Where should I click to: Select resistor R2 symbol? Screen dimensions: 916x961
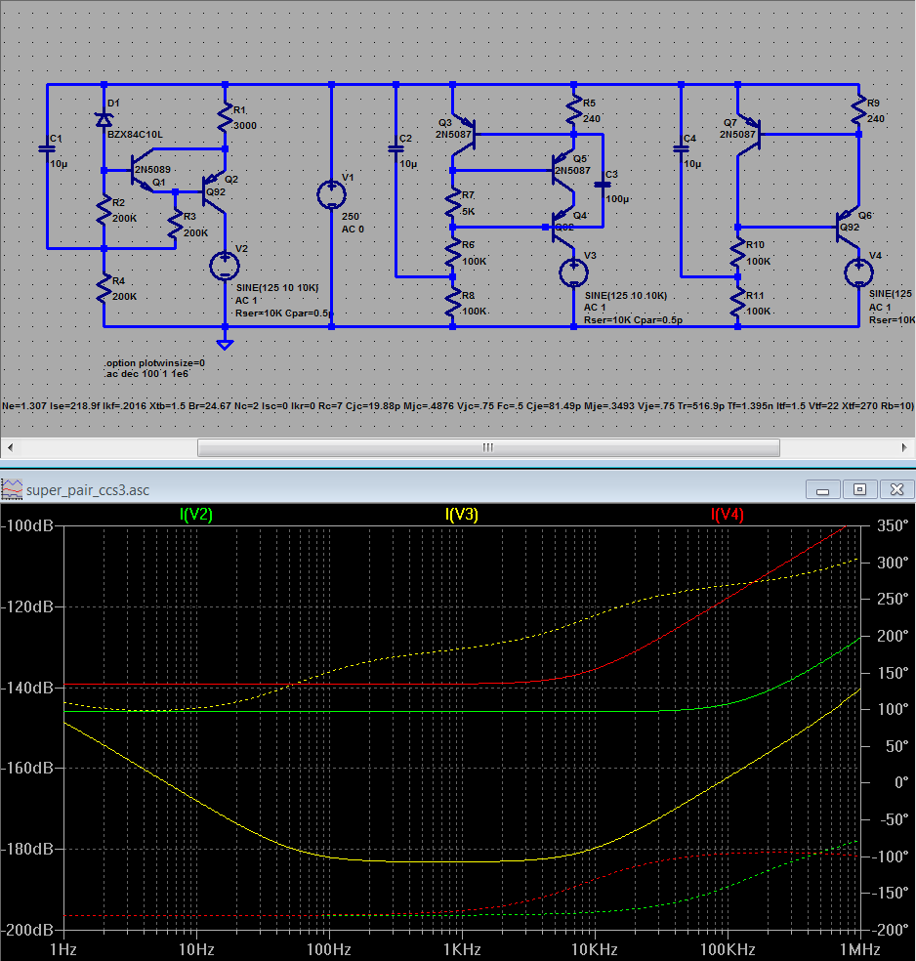(x=104, y=209)
